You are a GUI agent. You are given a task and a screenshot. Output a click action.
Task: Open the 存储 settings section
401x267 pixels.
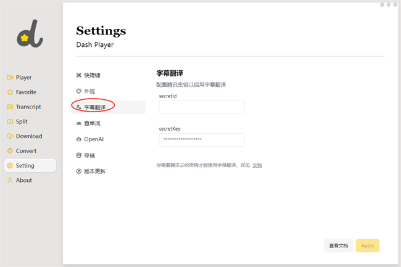pos(108,155)
